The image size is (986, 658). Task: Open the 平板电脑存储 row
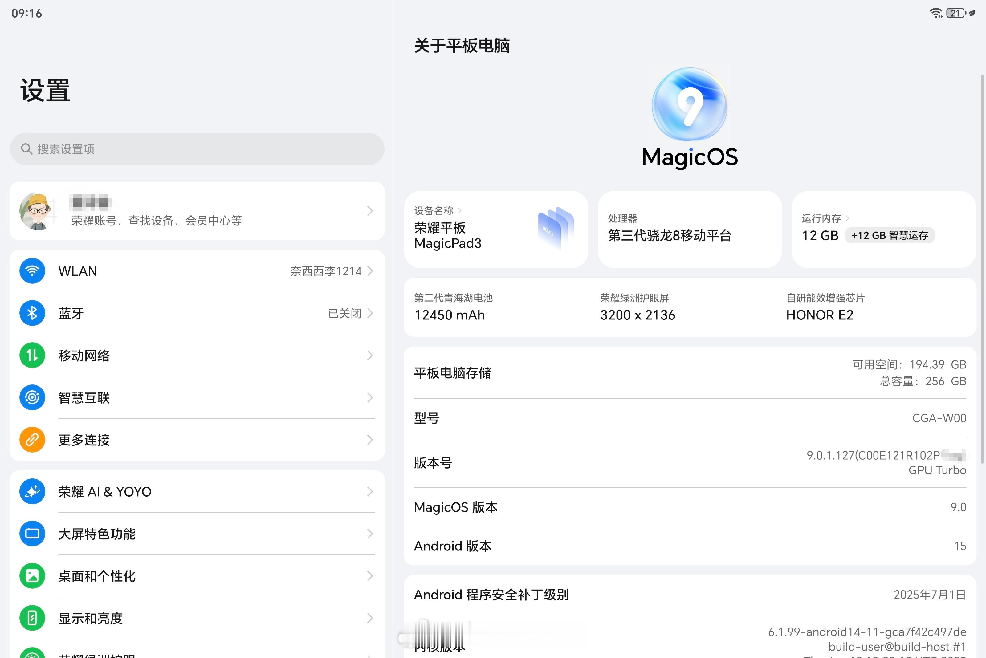(x=690, y=373)
